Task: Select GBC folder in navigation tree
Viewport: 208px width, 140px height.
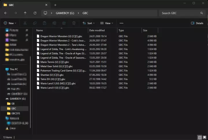Action: click(x=15, y=108)
